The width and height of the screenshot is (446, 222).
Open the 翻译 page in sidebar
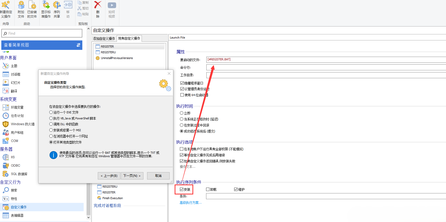click(10, 91)
